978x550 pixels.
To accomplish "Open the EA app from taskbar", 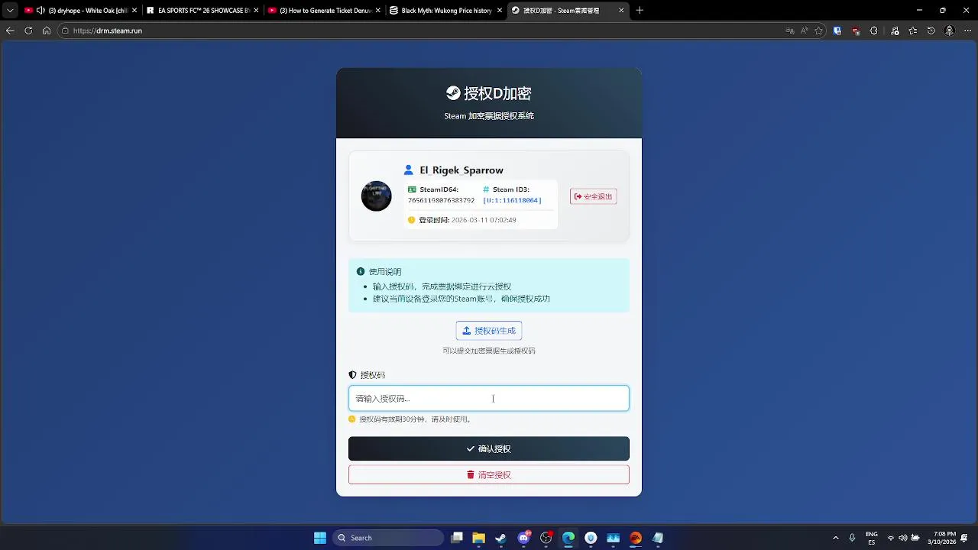I will [636, 538].
